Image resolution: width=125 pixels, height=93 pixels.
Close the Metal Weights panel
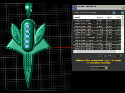coord(123,7)
